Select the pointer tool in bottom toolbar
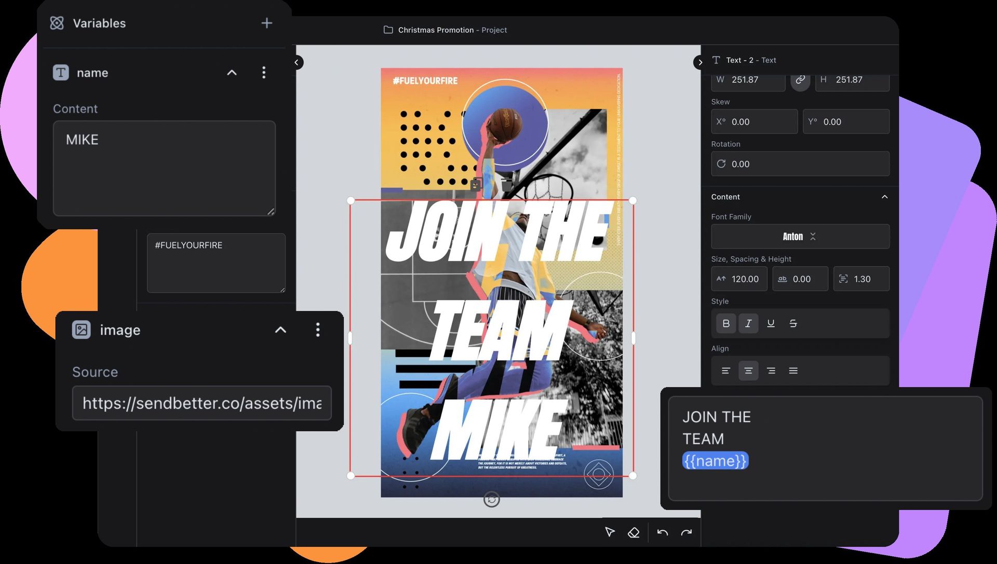997x564 pixels. click(x=610, y=532)
